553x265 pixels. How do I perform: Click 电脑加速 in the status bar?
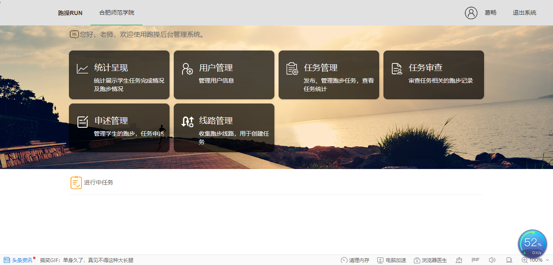click(391, 260)
